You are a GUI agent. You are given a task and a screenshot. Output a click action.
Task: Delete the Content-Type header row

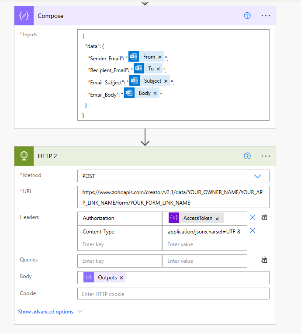click(253, 230)
